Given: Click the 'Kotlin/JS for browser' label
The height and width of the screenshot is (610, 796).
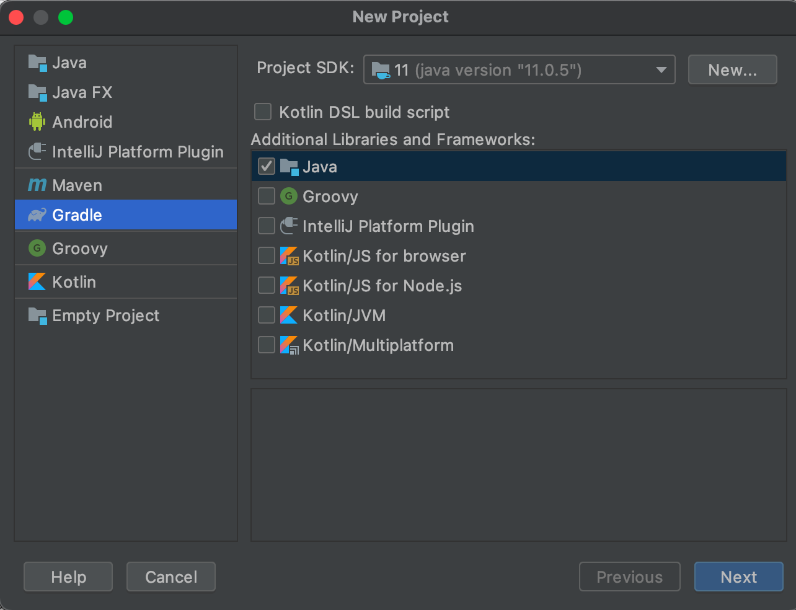Looking at the screenshot, I should (384, 256).
